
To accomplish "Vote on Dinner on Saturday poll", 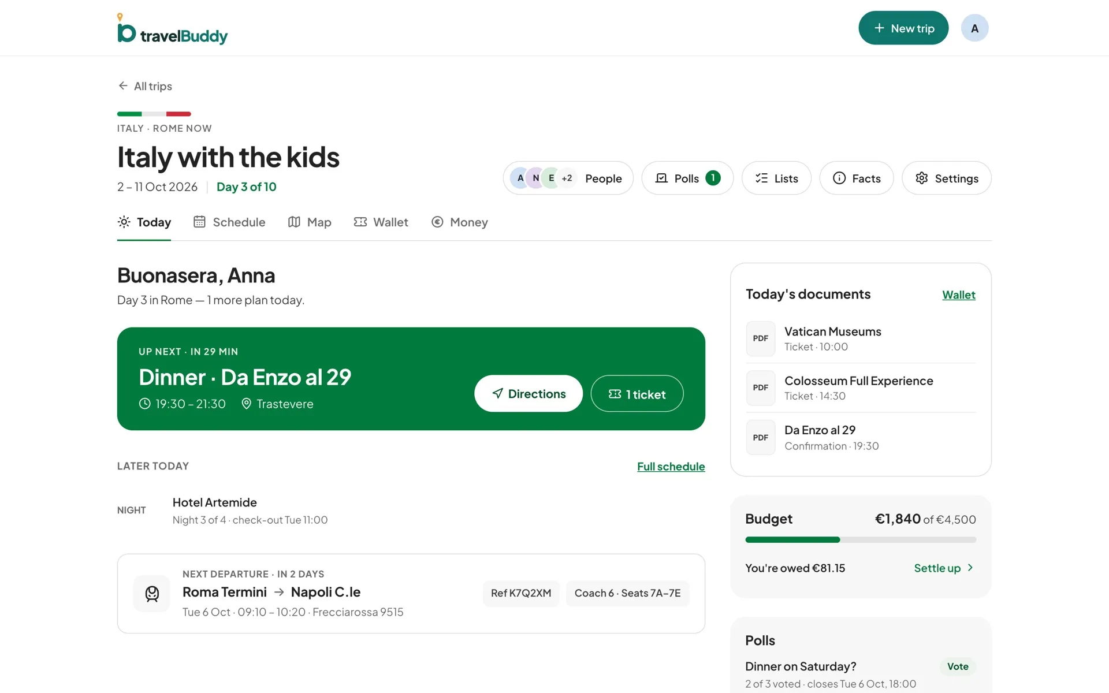I will [958, 666].
